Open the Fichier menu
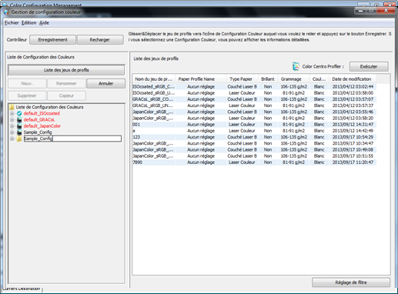398x294 pixels. (12, 23)
